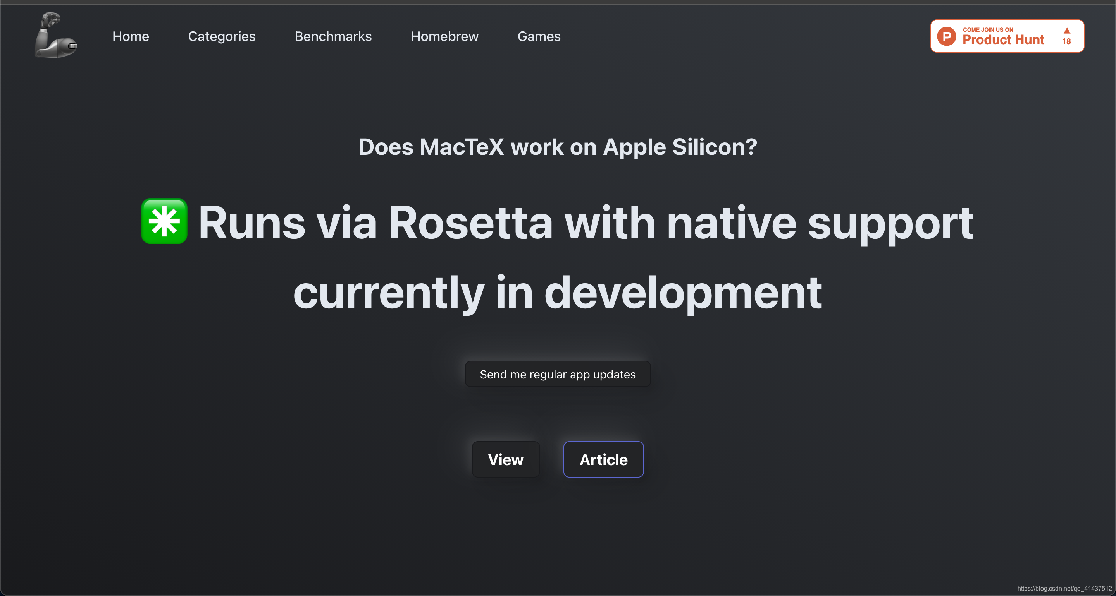
Task: Click the 'Product Hunt' badge text
Action: tap(1003, 40)
